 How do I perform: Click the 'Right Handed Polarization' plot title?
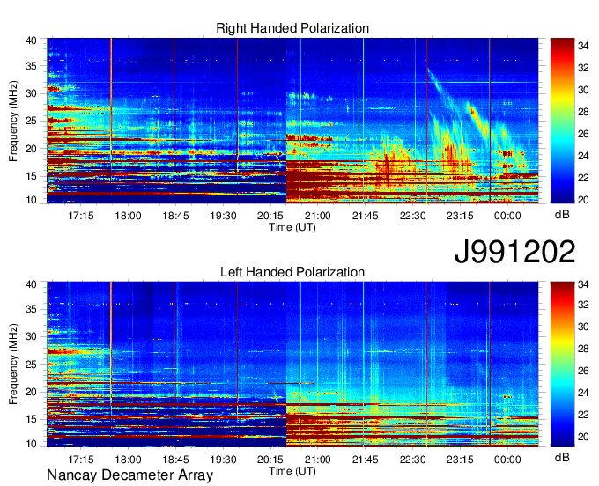[x=292, y=28]
